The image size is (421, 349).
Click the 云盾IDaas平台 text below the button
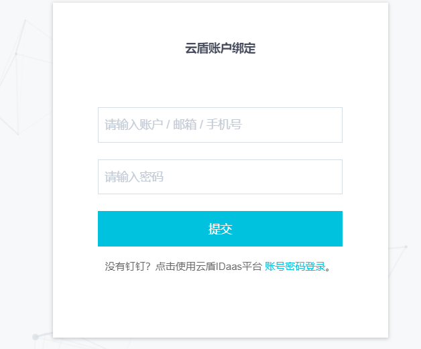[229, 267]
